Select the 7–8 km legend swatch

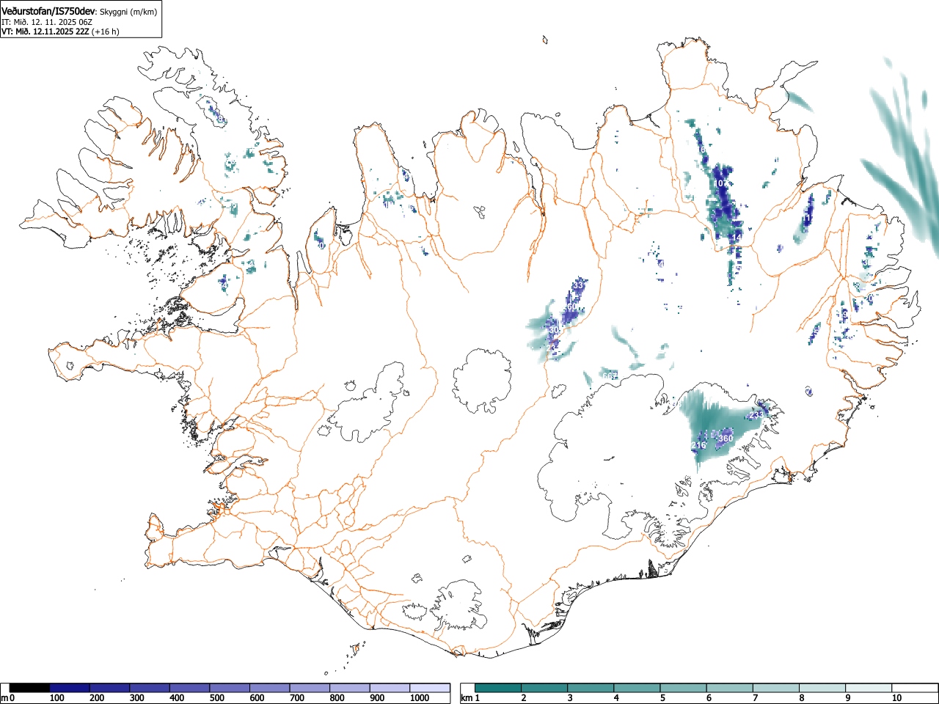pos(778,688)
